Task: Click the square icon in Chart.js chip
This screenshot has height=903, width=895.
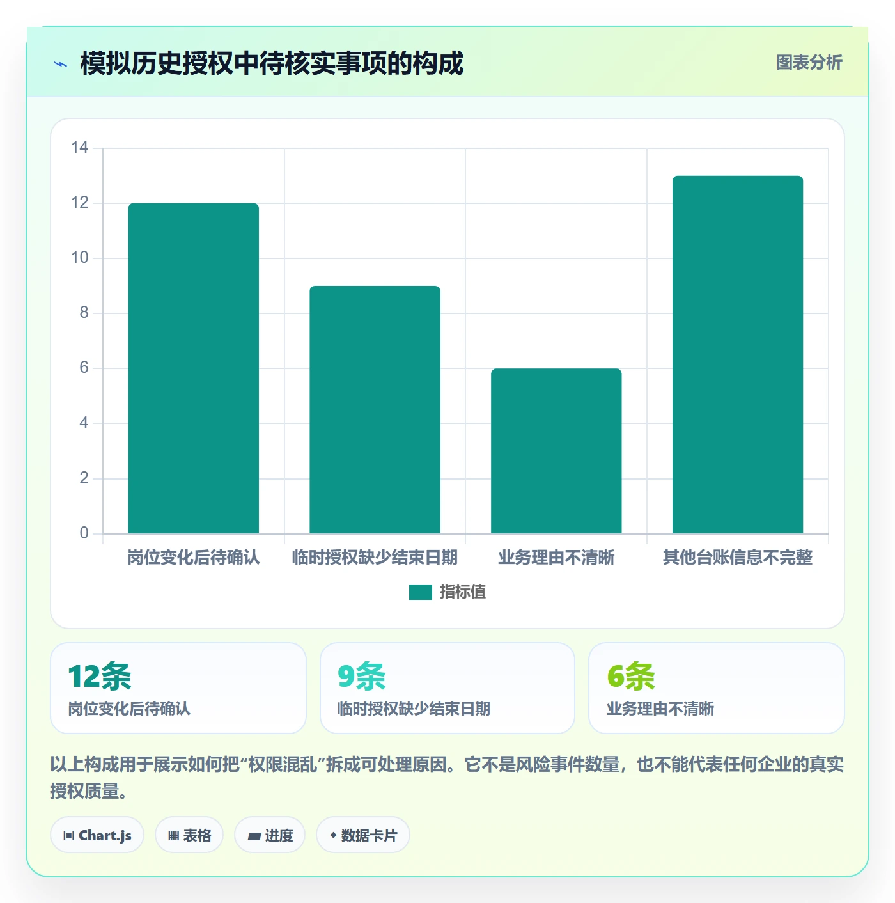Action: (69, 836)
